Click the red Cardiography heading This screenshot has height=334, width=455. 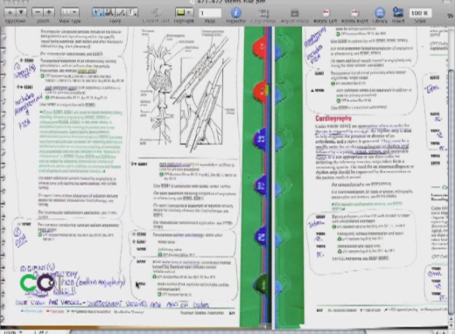[x=333, y=118]
